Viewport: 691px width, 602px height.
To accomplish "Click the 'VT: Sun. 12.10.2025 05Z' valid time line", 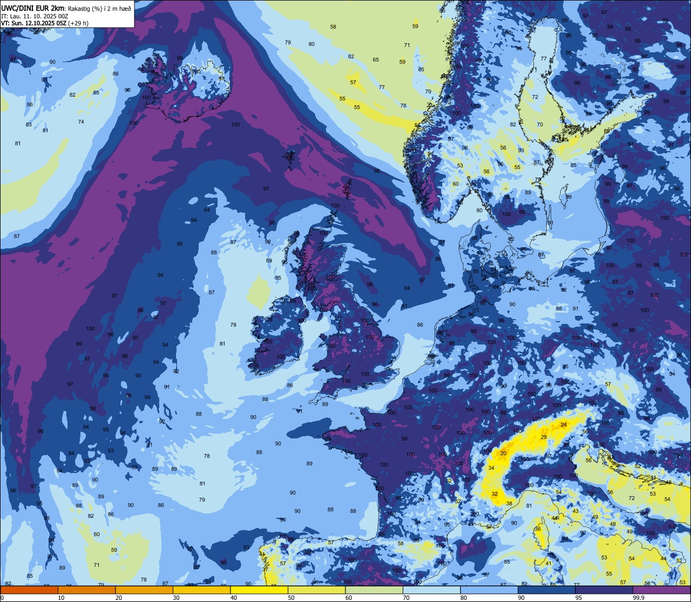I will 34,23.
